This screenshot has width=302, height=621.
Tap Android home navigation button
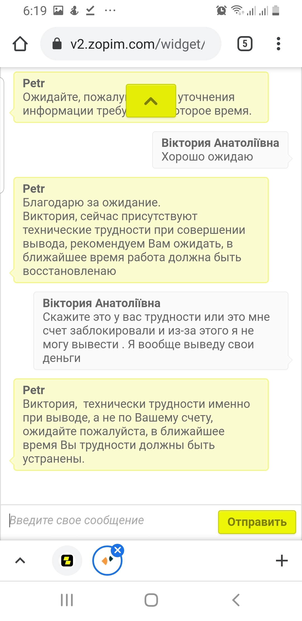[x=151, y=600]
